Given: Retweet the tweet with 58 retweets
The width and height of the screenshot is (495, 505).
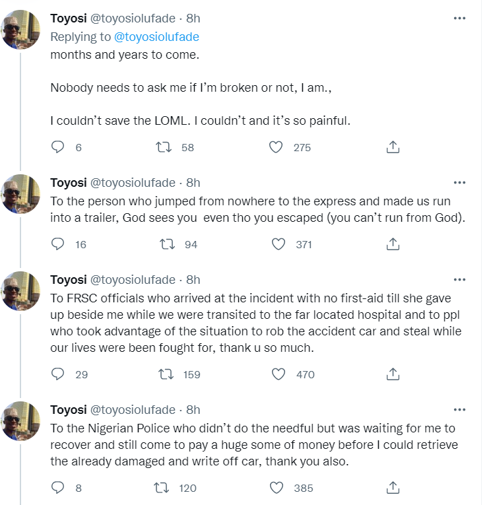Looking at the screenshot, I should pyautogui.click(x=163, y=147).
